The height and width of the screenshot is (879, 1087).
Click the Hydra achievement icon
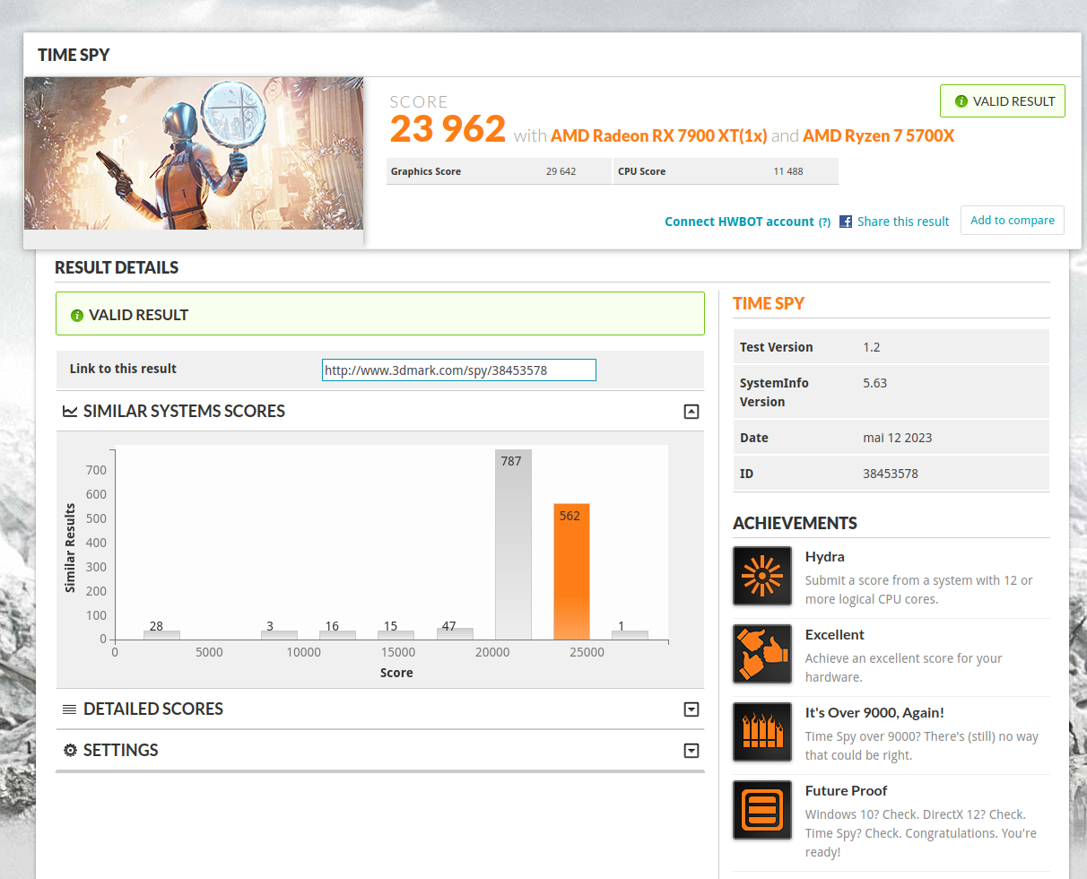tap(762, 576)
